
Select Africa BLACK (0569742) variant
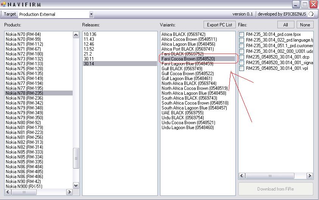point(198,34)
